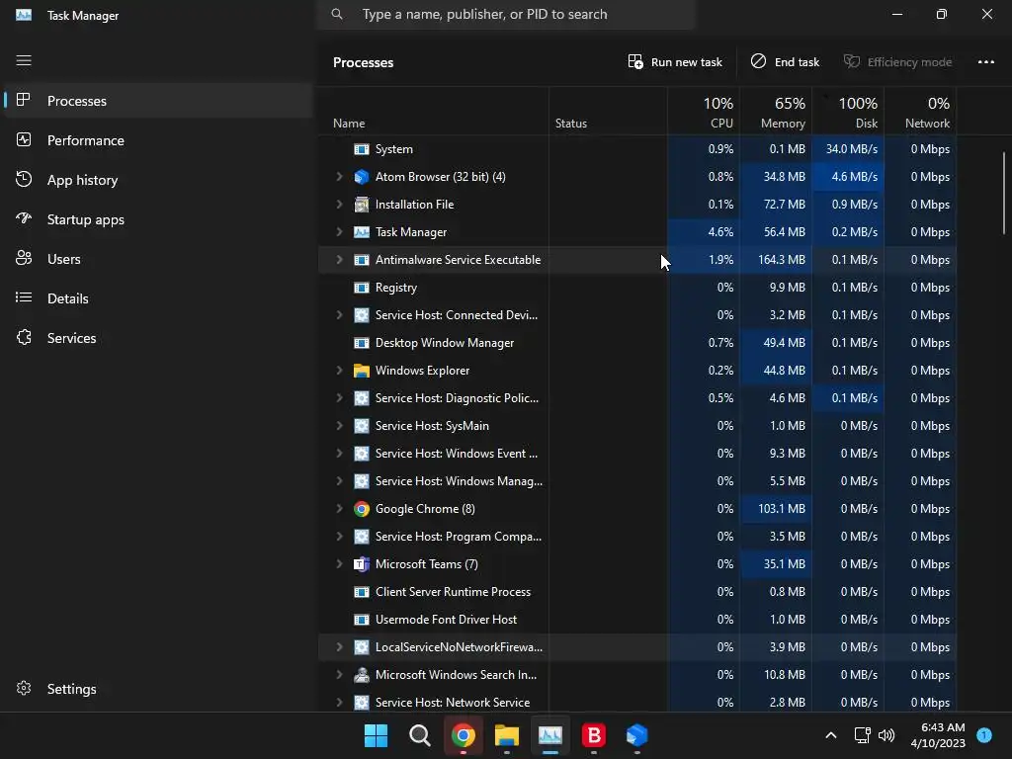Screen dimensions: 1012x759
Task: Expand the Atom Browser process group
Action: tap(339, 176)
